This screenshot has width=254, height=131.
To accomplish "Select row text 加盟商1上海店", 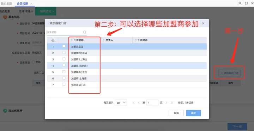I will (79, 79).
